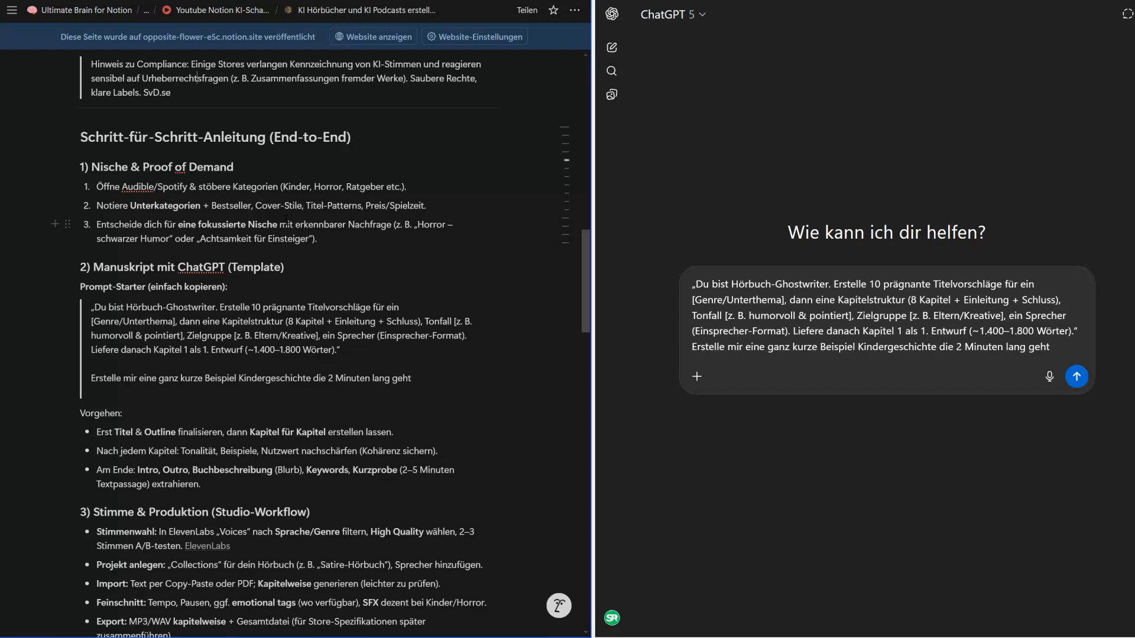Click the text Prompt-Starter (einfach kopieren):

click(x=154, y=287)
